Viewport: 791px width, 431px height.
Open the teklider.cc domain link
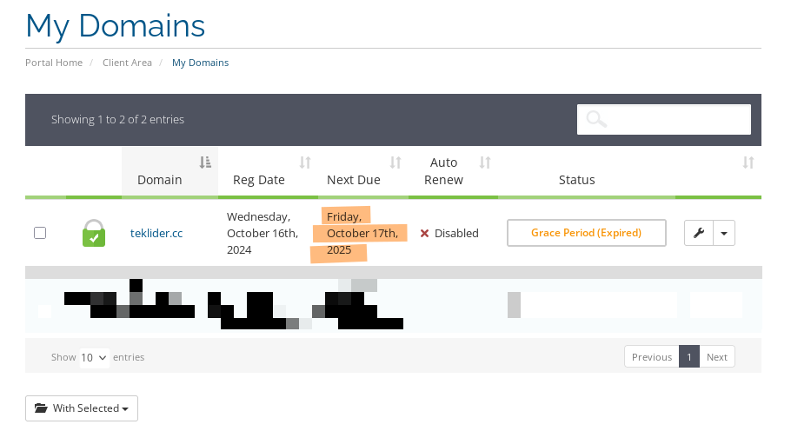pos(156,233)
